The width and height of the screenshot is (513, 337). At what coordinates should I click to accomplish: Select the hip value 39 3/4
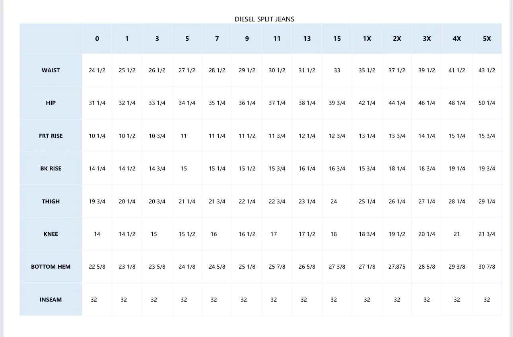[337, 103]
